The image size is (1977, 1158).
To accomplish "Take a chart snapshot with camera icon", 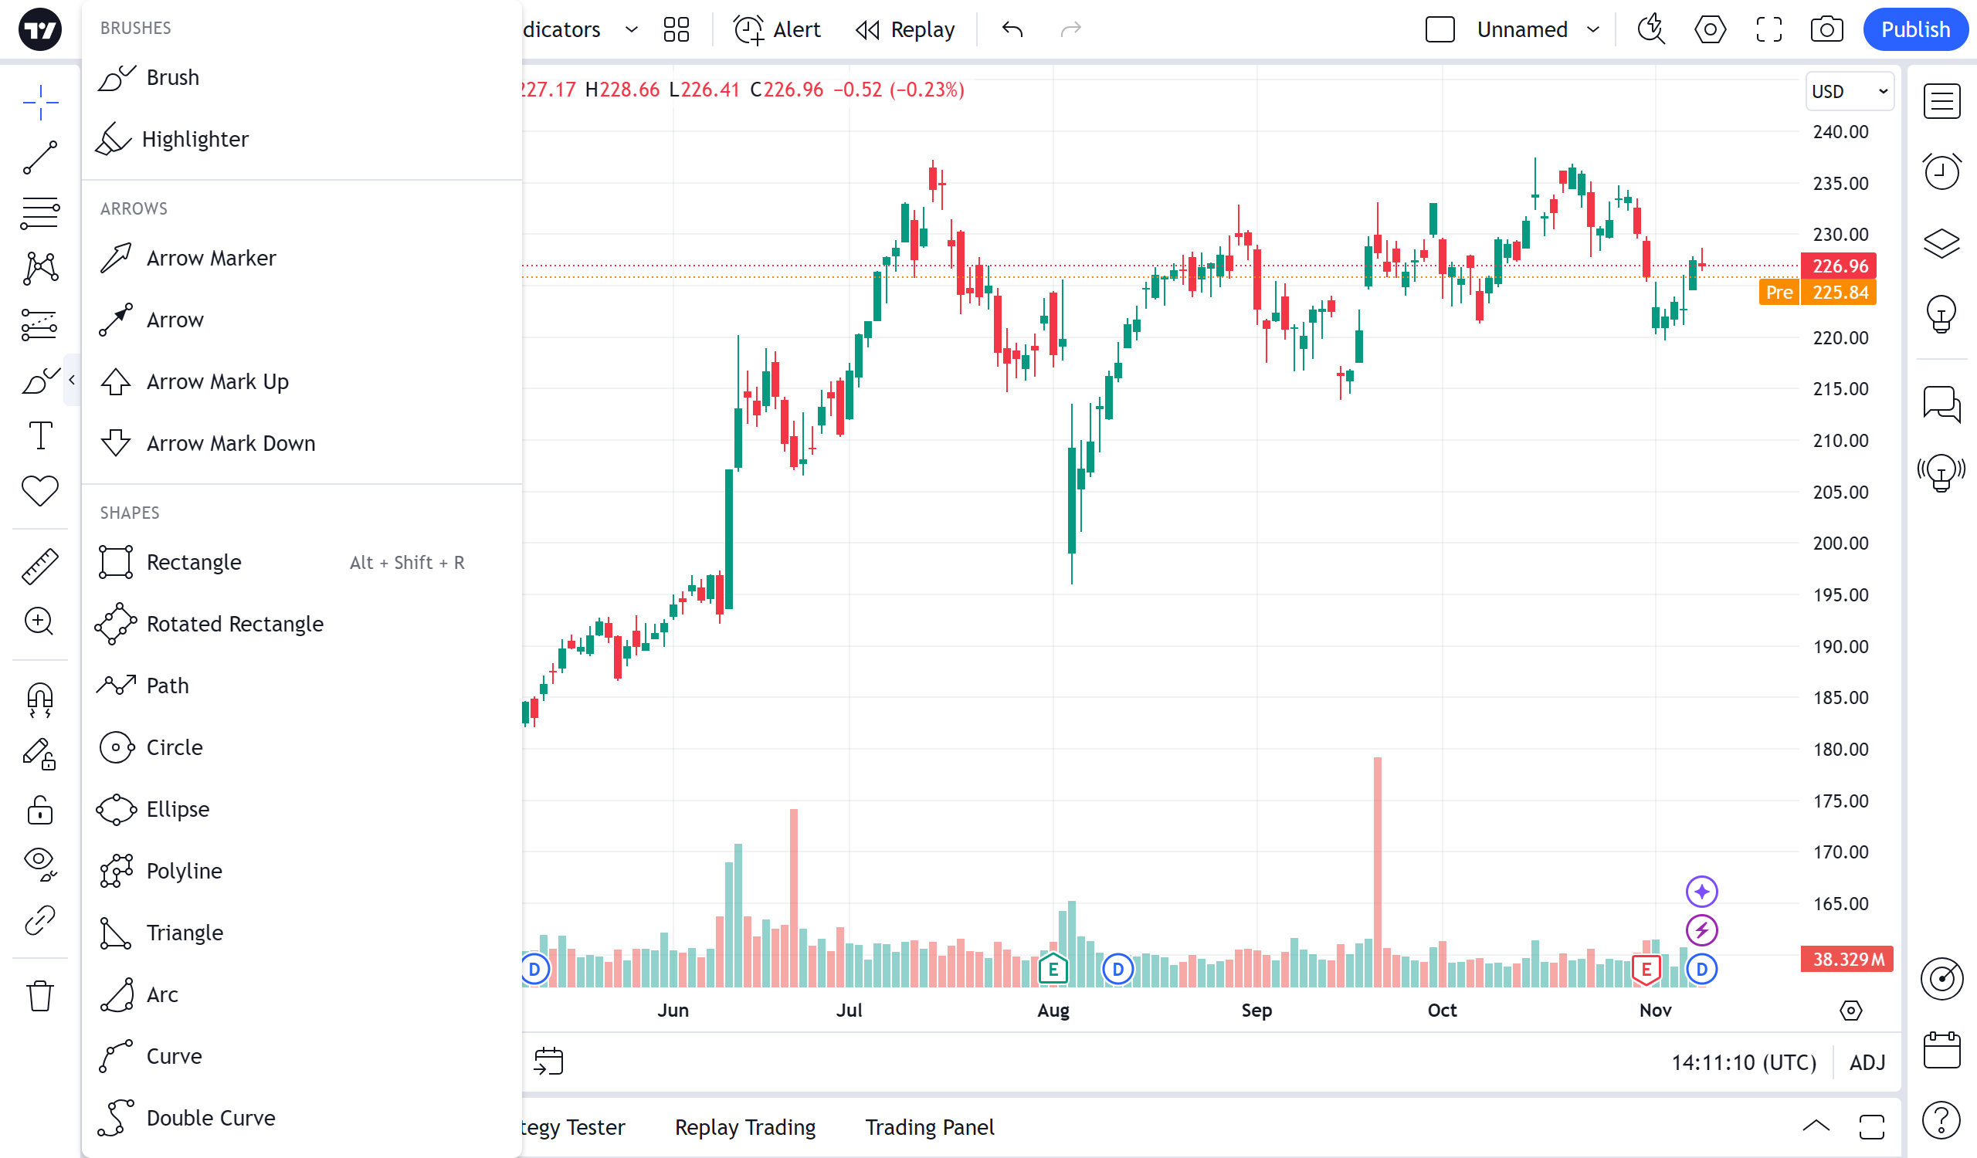I will 1826,30.
